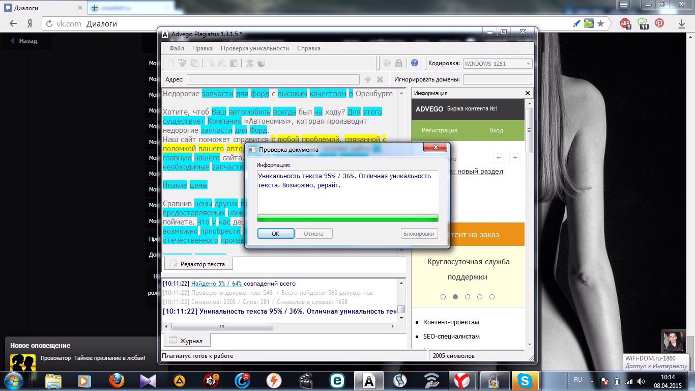The image size is (695, 391).
Task: Click the X stop icon beside address field
Action: 380,79
